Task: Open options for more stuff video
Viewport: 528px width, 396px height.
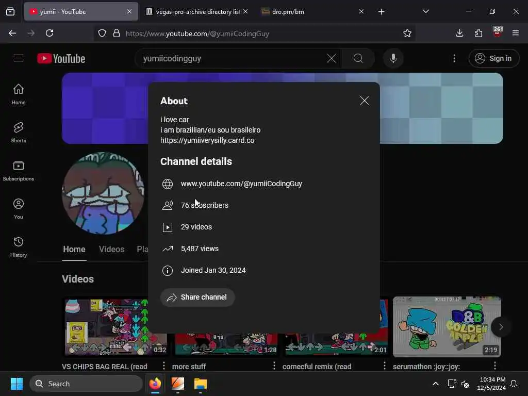Action: click(274, 366)
